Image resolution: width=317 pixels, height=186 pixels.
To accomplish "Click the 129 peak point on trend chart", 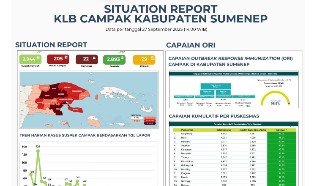I will 38,150.
